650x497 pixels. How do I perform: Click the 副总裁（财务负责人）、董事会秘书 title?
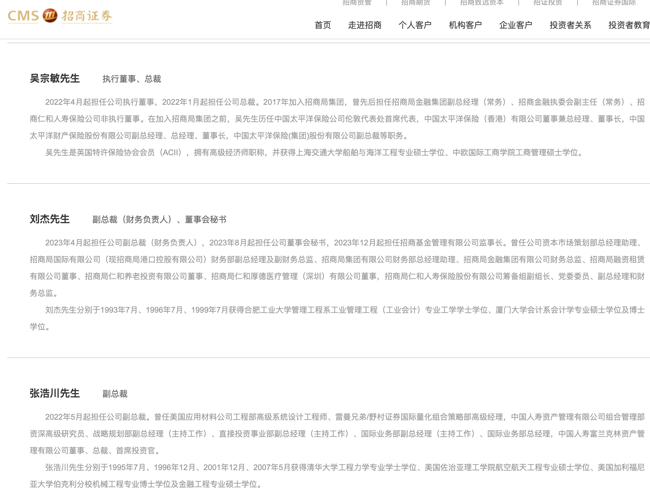click(x=159, y=220)
